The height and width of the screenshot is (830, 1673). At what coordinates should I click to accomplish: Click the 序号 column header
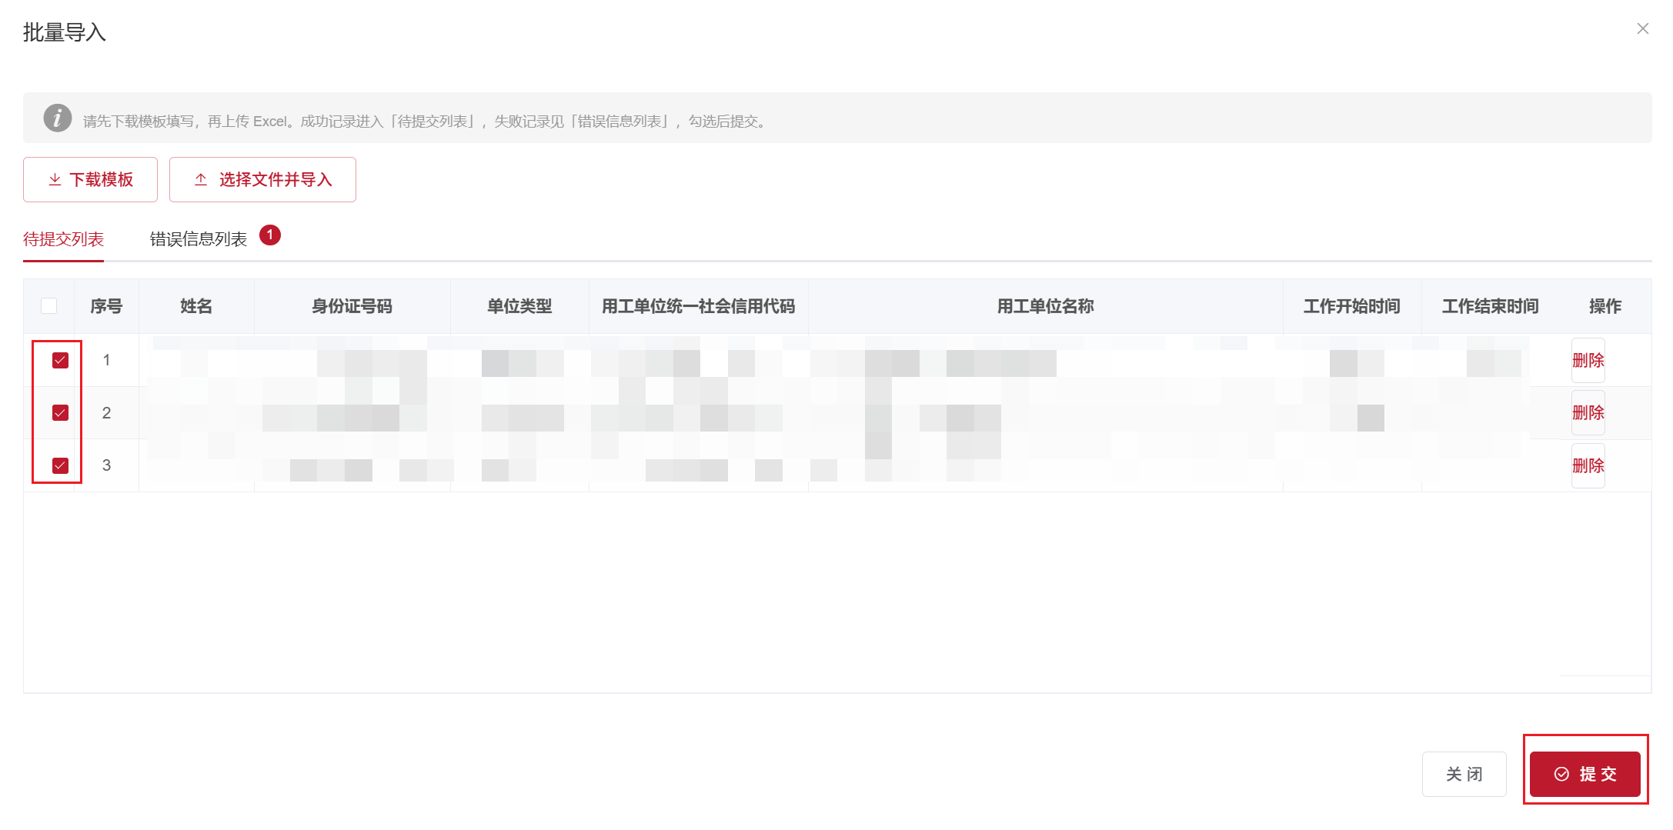coord(106,306)
